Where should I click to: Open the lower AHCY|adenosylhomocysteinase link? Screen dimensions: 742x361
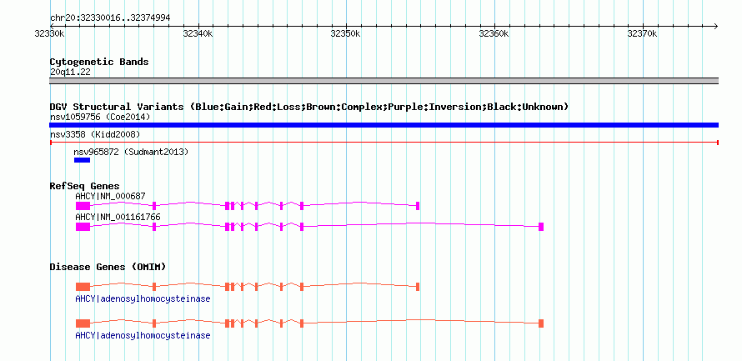[143, 335]
